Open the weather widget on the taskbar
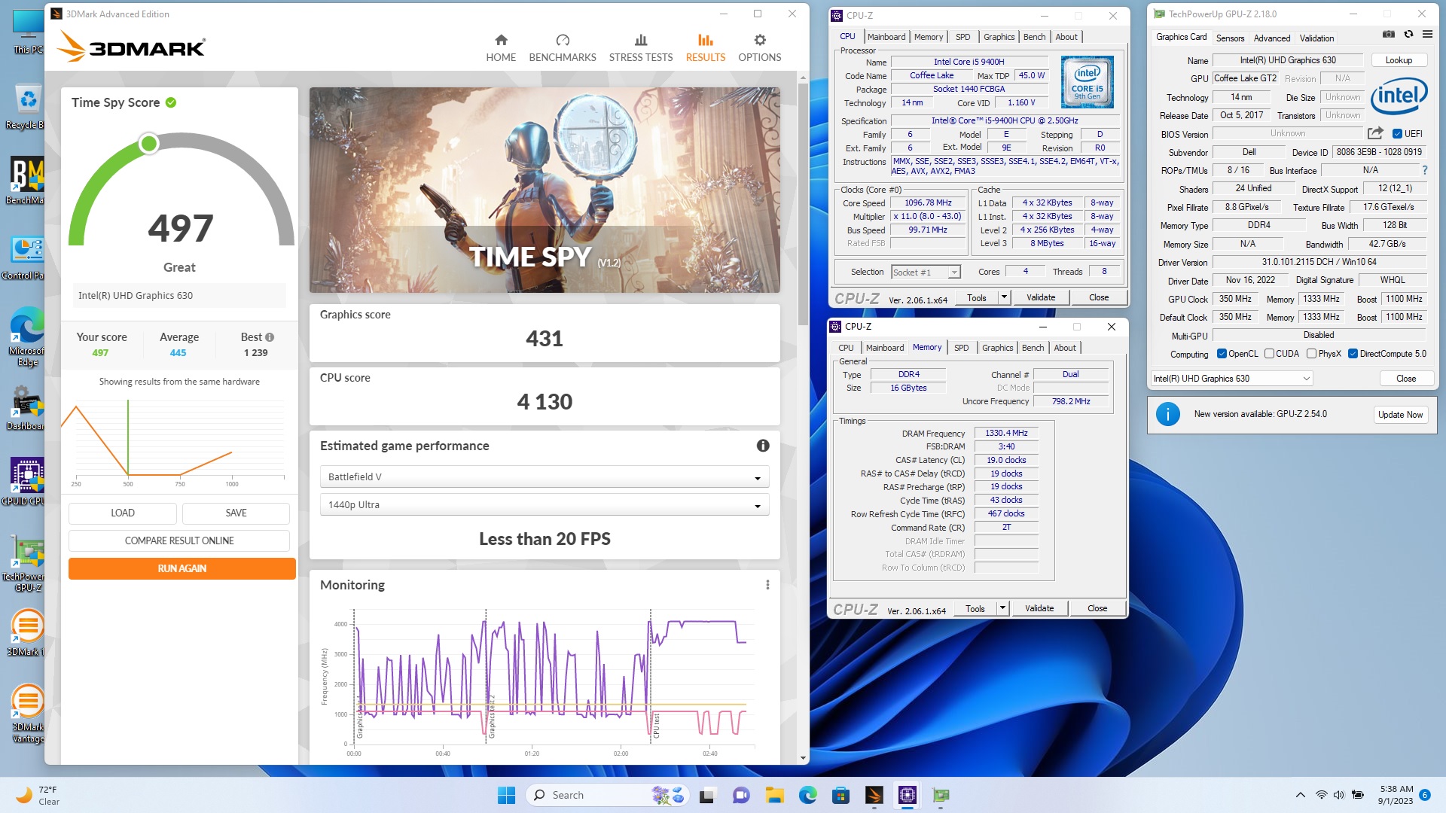Screen dimensions: 1446x813 [x=39, y=795]
